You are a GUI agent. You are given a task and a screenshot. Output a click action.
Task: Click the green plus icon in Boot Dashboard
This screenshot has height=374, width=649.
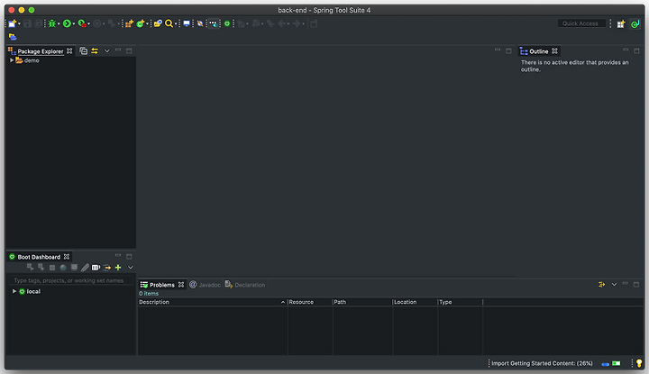click(118, 268)
